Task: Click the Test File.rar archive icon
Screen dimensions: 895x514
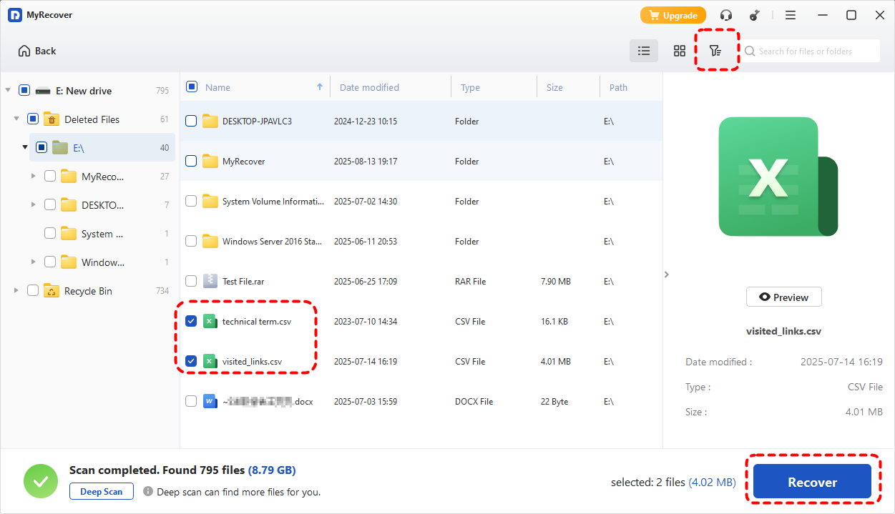Action: [210, 281]
